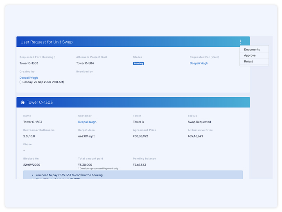Open Deepali Wagh link under Customer
The width and height of the screenshot is (282, 212).
click(x=87, y=122)
